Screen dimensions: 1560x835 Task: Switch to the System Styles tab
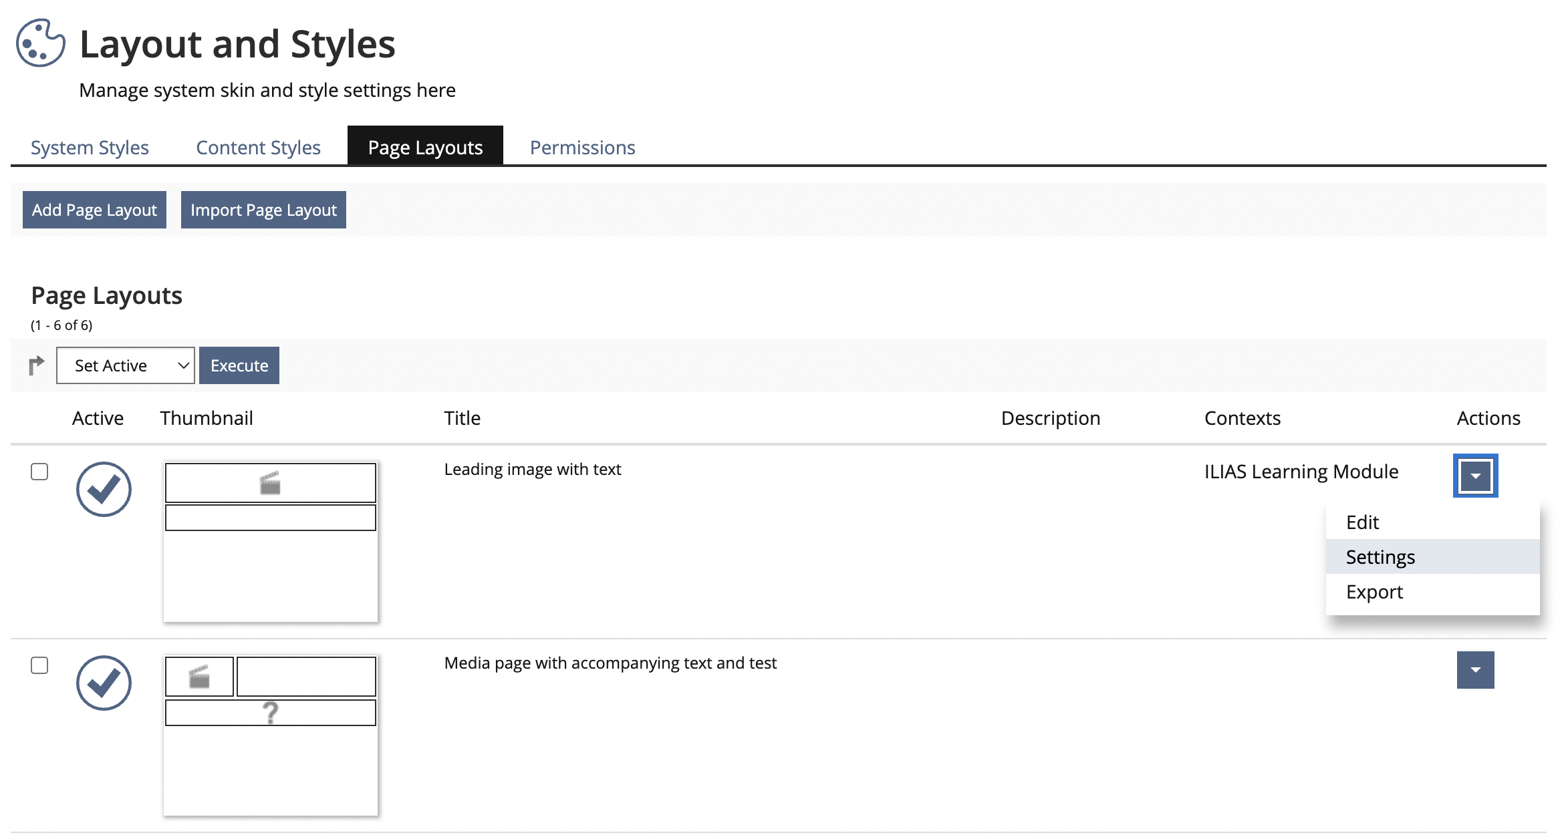(90, 148)
